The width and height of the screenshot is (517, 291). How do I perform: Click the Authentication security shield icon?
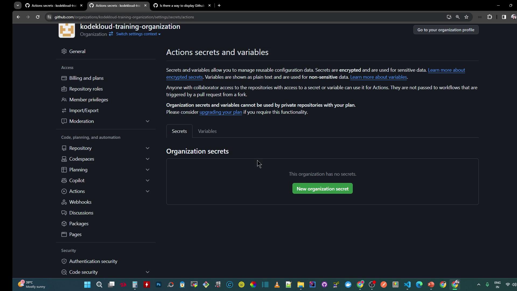coord(64,261)
